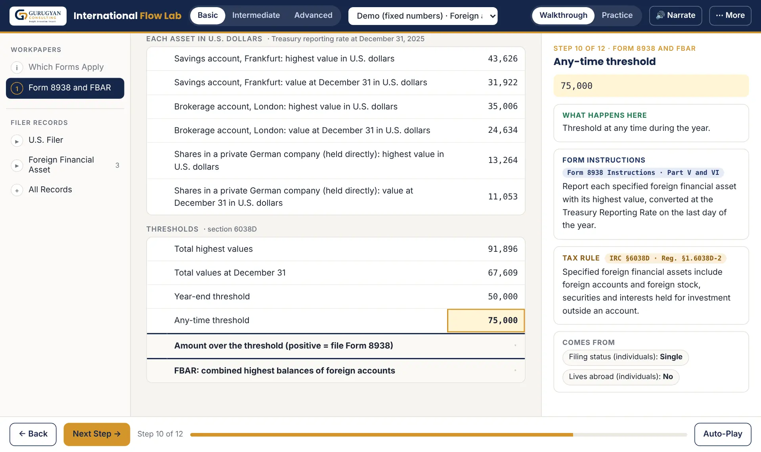The width and height of the screenshot is (761, 452).
Task: Click the Form 8938 Instructions Part V and VI tag
Action: 643,173
